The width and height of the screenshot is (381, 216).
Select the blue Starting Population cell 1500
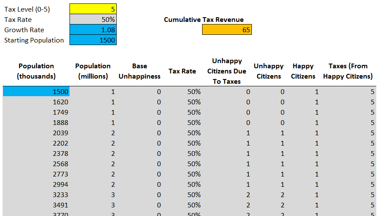click(x=93, y=40)
